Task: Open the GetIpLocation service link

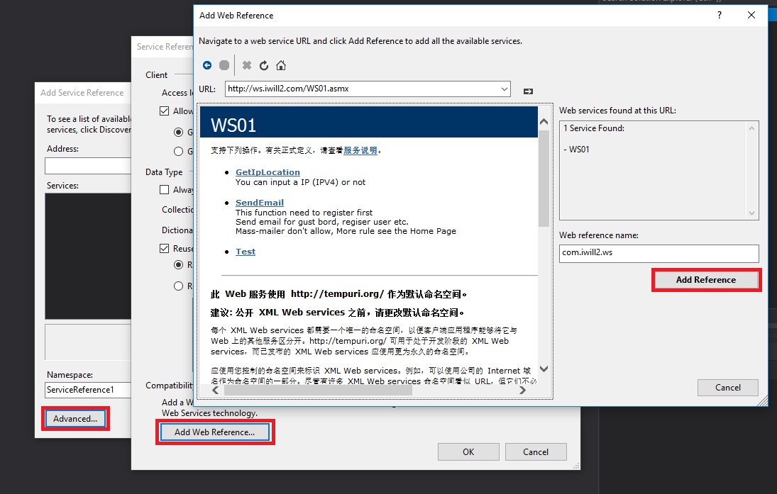Action: [268, 172]
